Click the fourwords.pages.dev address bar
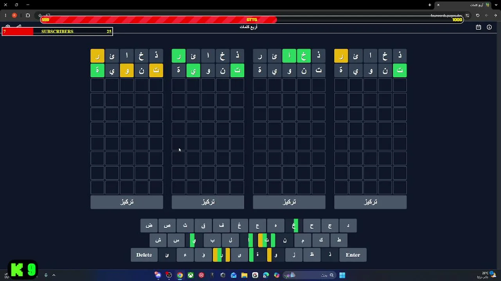501x281 pixels. coord(446,16)
